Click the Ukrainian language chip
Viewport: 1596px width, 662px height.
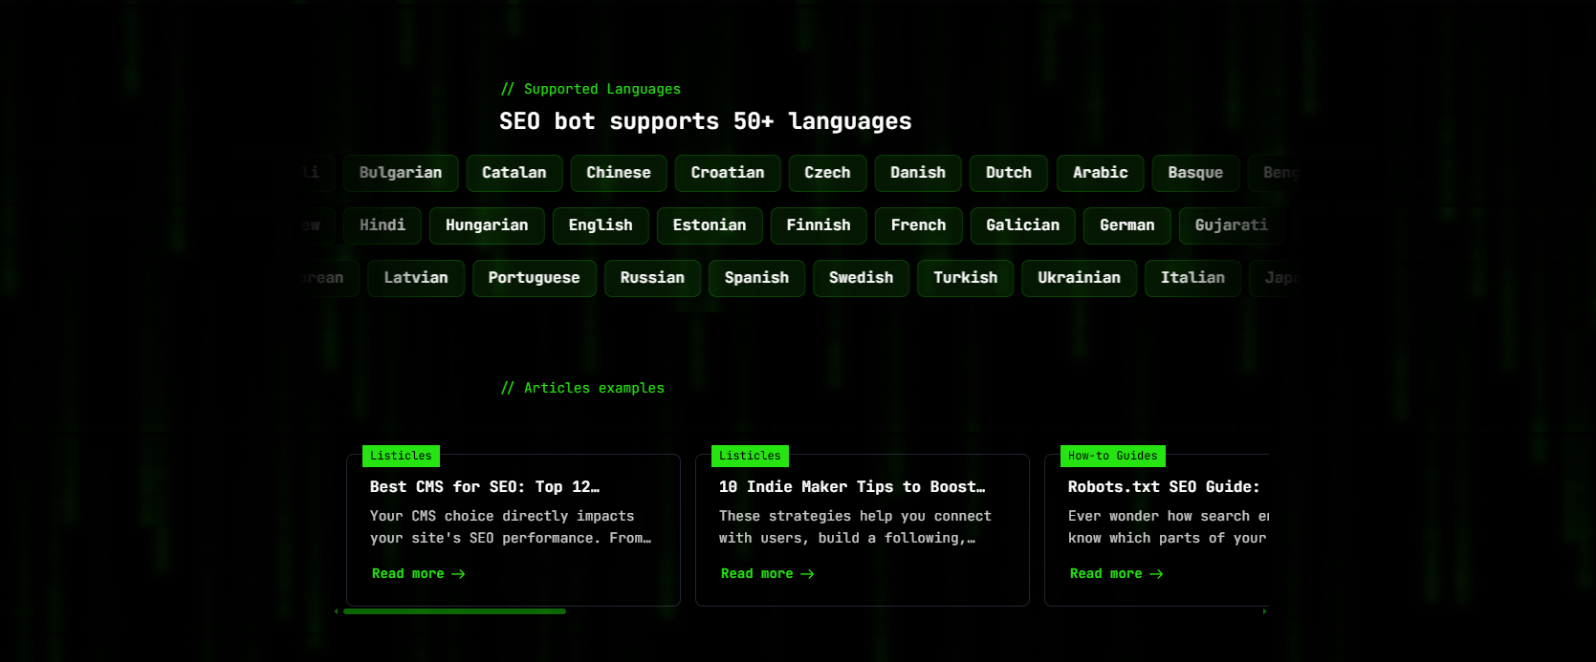(x=1079, y=278)
